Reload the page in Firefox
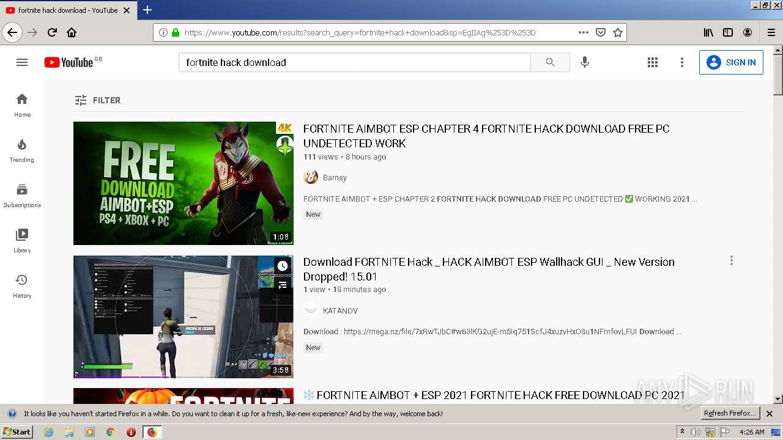 52,32
